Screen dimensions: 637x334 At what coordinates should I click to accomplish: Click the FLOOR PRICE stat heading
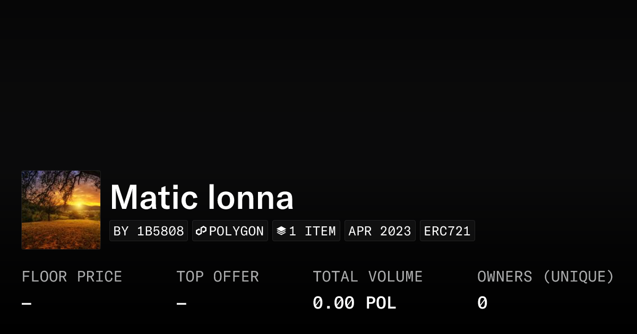click(x=72, y=276)
